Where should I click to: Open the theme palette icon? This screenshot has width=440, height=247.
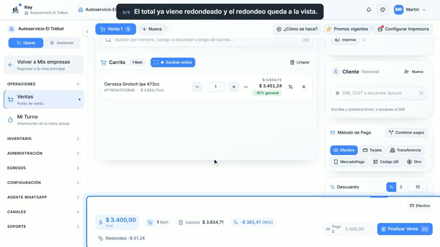point(383,10)
